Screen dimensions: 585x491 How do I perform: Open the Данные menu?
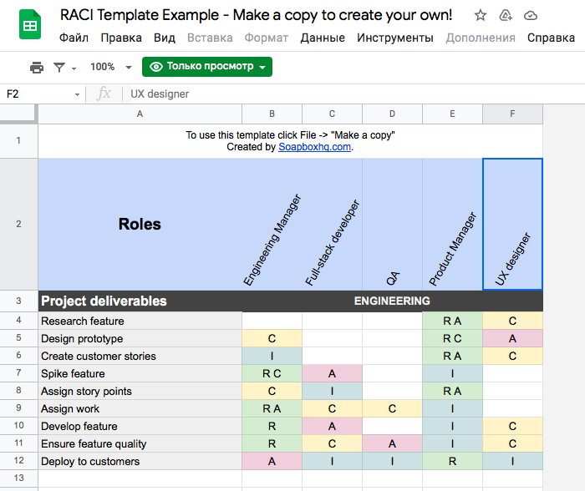(323, 38)
